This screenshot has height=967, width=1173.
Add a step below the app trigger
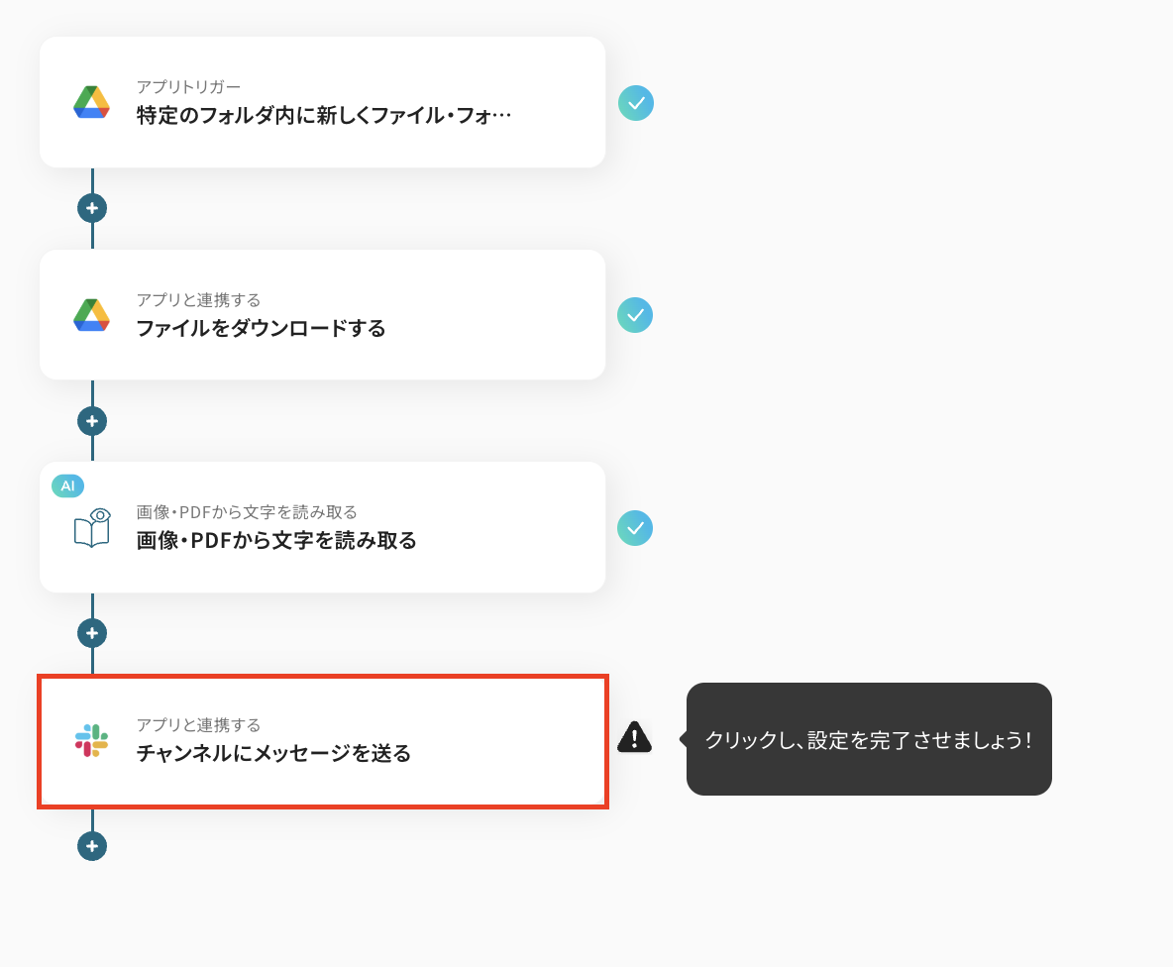tap(92, 208)
